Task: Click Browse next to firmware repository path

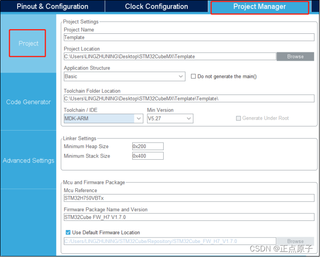Action: (295, 241)
